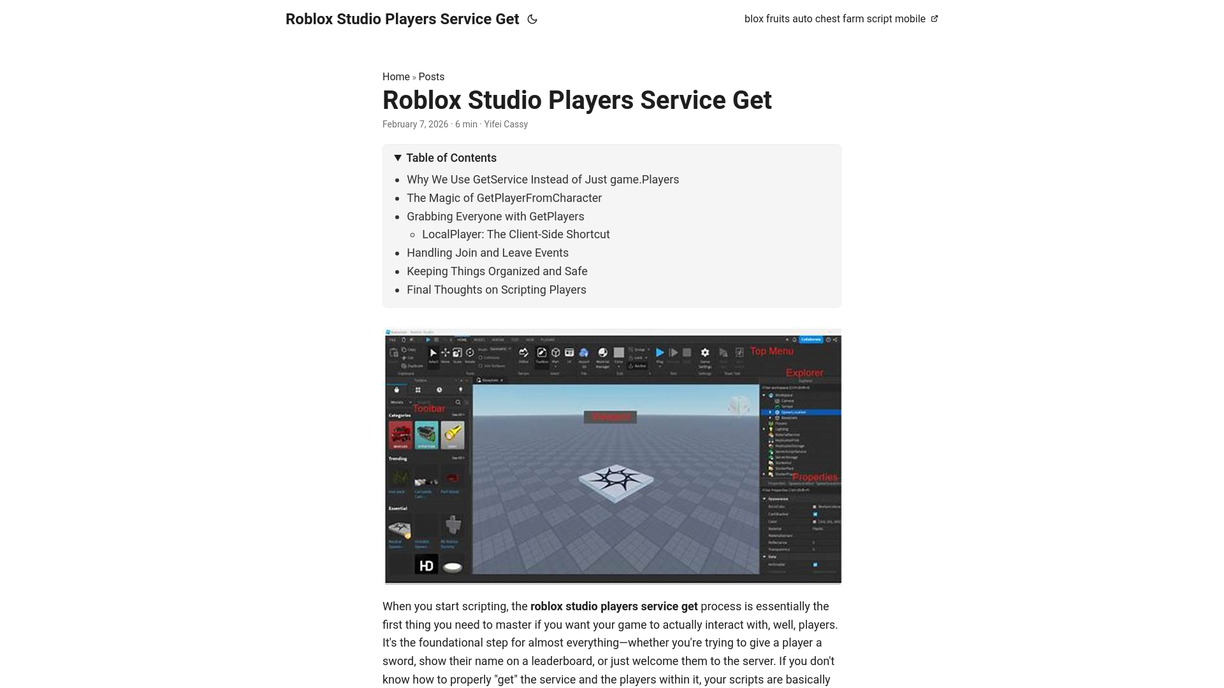
Task: Click the Game Settings gear in the Studio screenshot
Action: pos(704,352)
